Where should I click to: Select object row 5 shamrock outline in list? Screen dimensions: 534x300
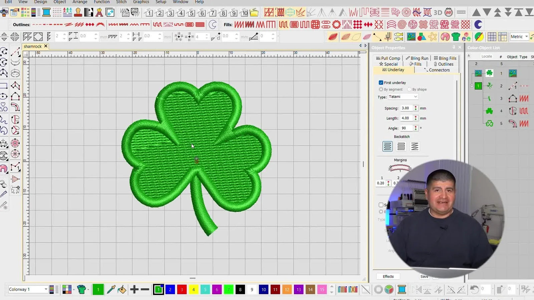tap(501, 124)
